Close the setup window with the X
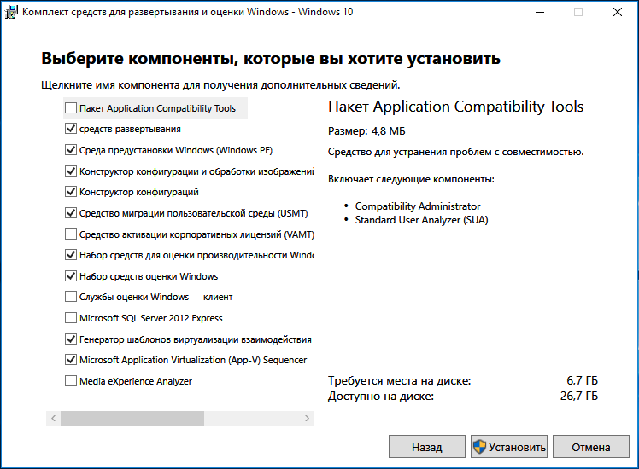The image size is (639, 469). pyautogui.click(x=618, y=12)
